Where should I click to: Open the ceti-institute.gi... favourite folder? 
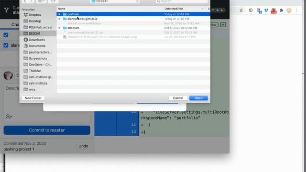click(x=38, y=77)
